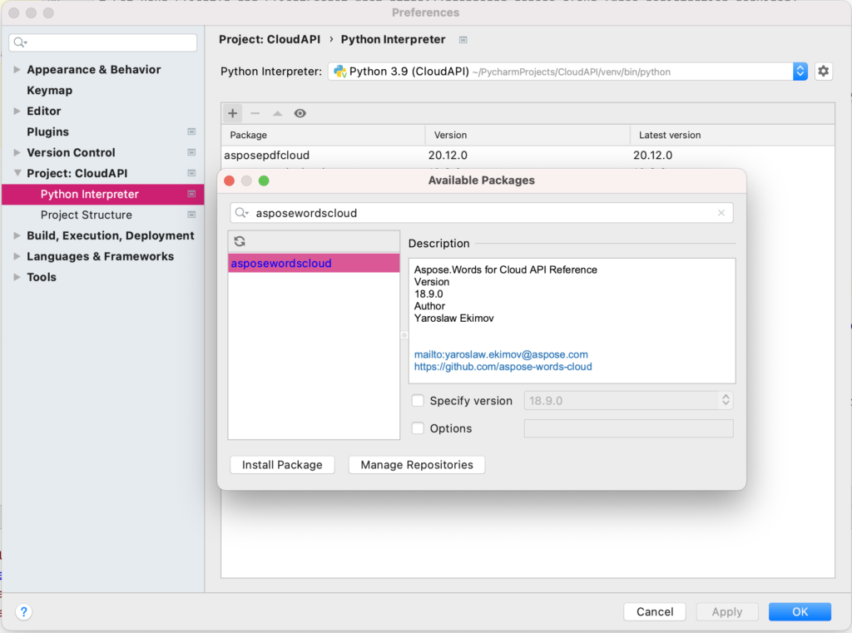Click the Cancel button
The image size is (852, 633).
[x=654, y=612]
